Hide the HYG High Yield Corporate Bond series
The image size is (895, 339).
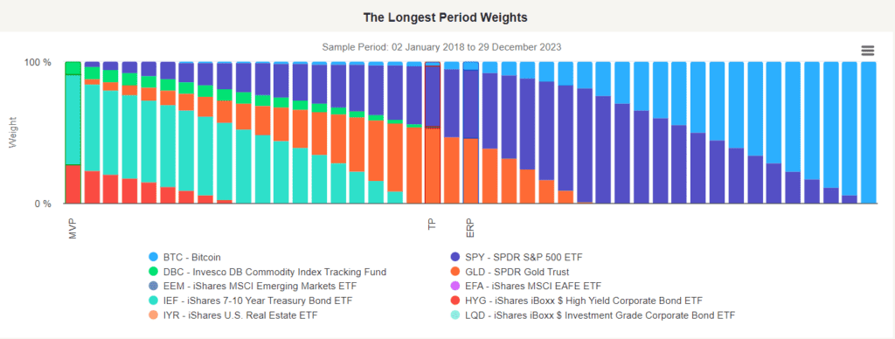pyautogui.click(x=577, y=301)
